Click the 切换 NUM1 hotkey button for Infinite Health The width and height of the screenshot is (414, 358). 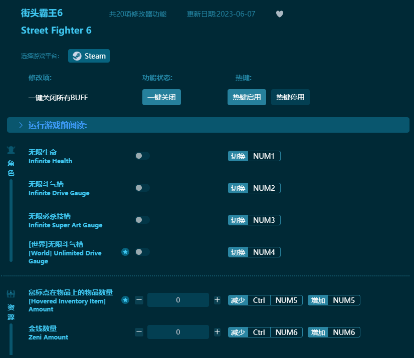click(254, 156)
